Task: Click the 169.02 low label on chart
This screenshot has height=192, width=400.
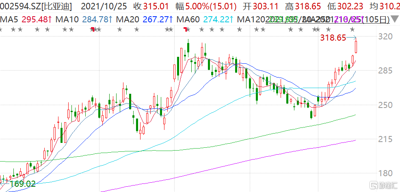Action: pyautogui.click(x=23, y=183)
